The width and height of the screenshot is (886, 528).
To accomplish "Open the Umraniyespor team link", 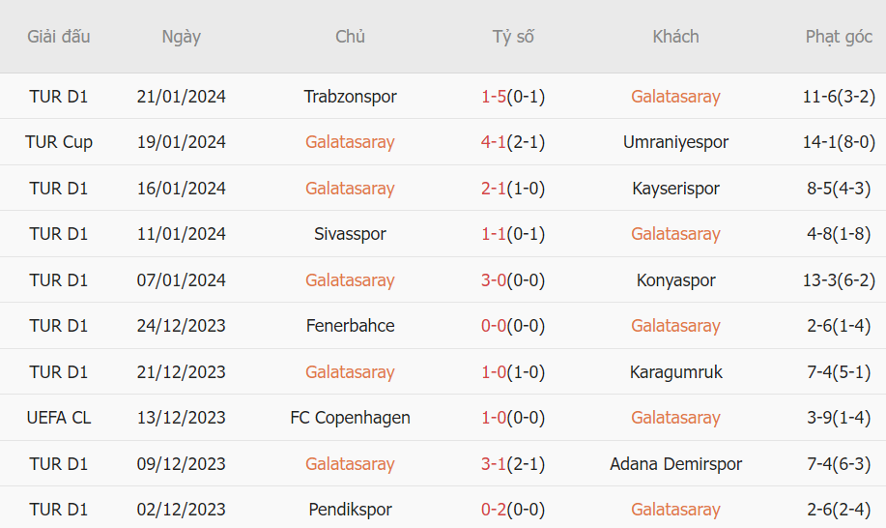I will click(675, 142).
